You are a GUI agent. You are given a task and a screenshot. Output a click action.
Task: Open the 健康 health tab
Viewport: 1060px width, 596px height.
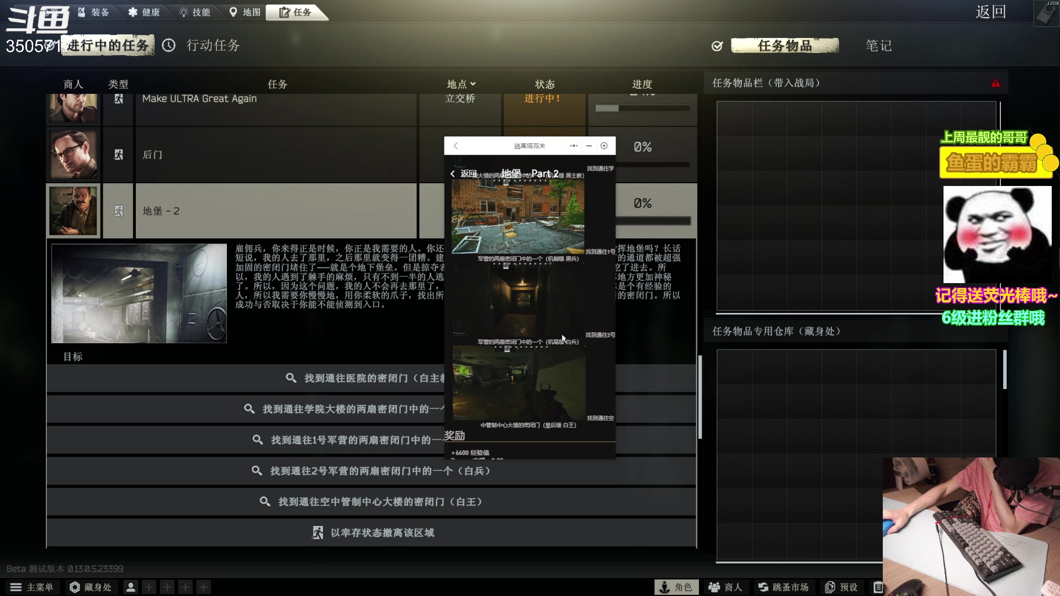(144, 12)
